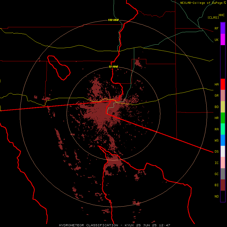Click the HHC product code label
The height and width of the screenshot is (227, 227).
pos(222,15)
